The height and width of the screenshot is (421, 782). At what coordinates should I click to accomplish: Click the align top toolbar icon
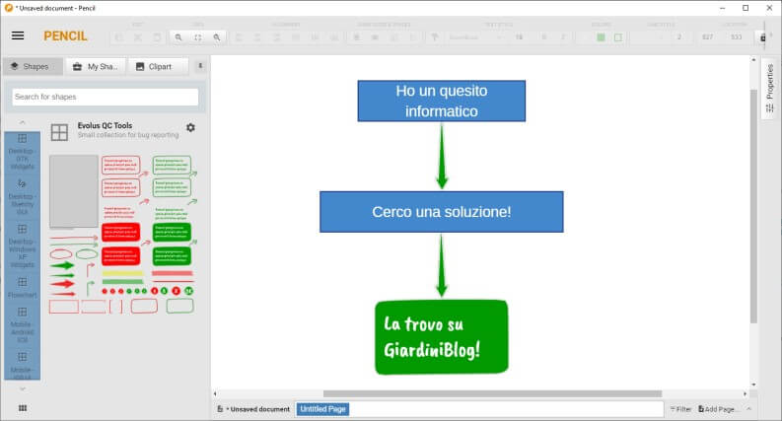click(296, 37)
